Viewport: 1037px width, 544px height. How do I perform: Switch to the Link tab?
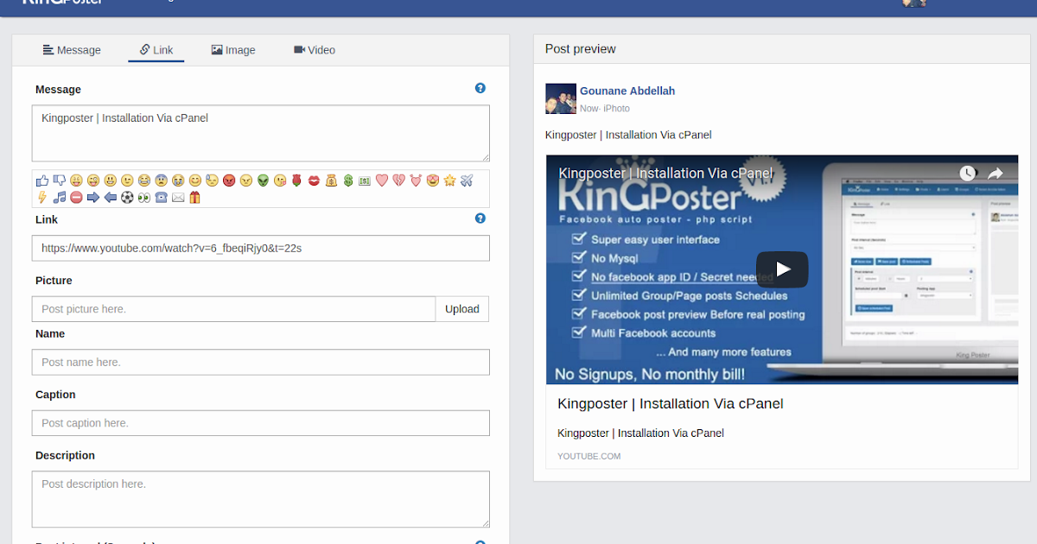pos(156,50)
